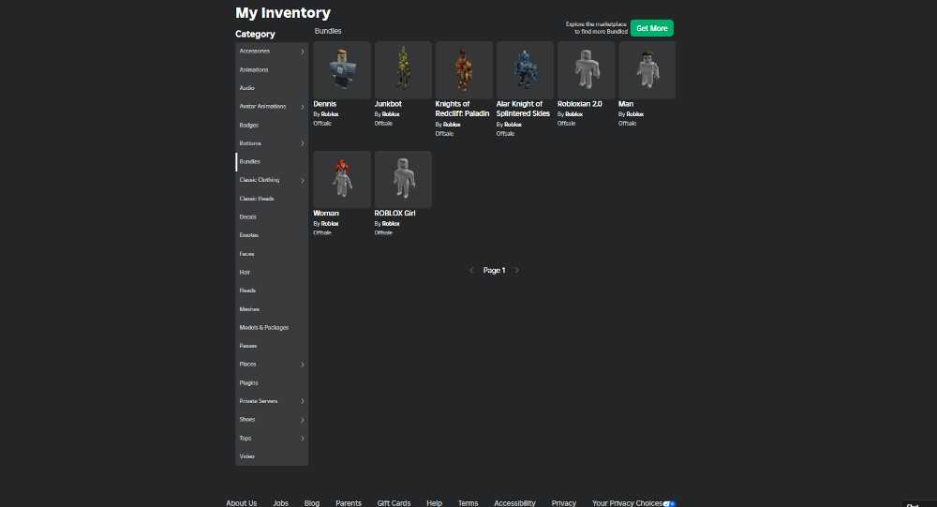Open the Woman bundle thumbnail

point(342,179)
